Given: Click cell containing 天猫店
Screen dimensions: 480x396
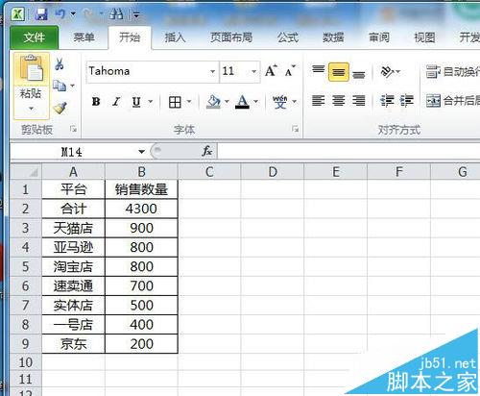Looking at the screenshot, I should 73,228.
